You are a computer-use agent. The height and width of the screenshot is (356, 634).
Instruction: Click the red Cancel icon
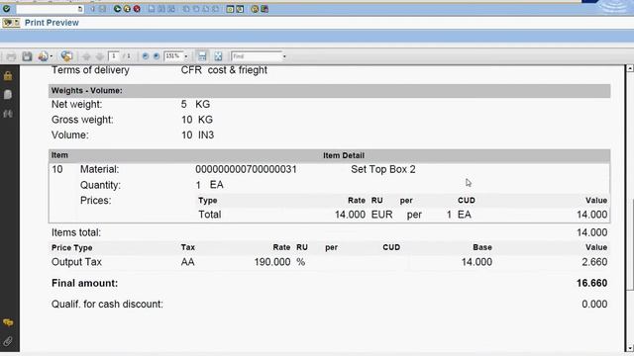tap(137, 9)
